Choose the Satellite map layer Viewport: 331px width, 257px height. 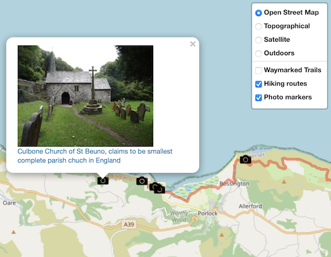(258, 40)
